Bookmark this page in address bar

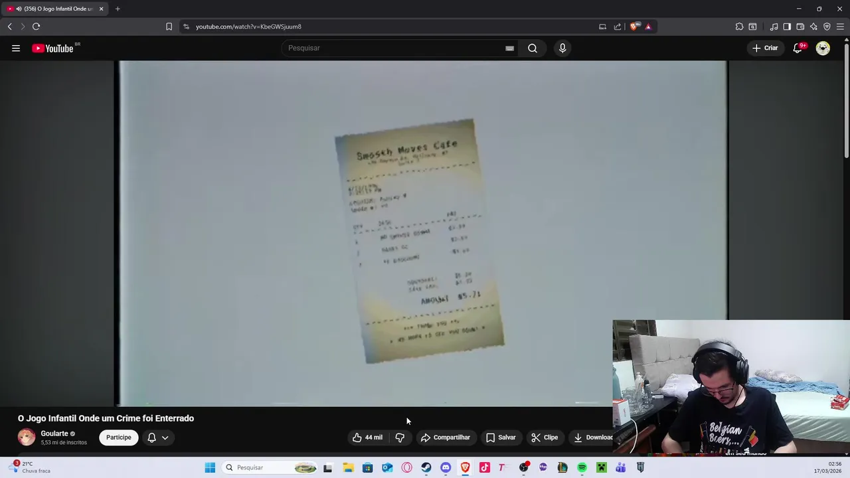(x=169, y=27)
